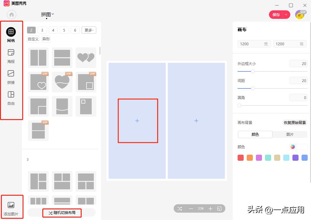Click 随机切换布局 random layout button
Image resolution: width=311 pixels, height=220 pixels.
coord(62,213)
